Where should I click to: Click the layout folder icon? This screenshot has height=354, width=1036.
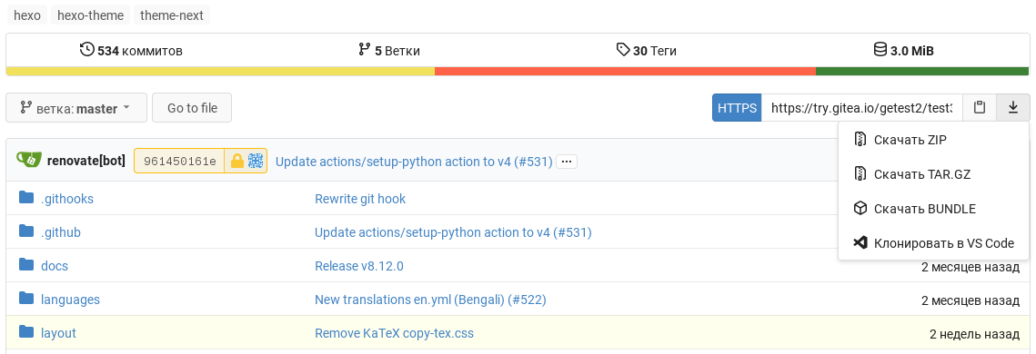[26, 331]
